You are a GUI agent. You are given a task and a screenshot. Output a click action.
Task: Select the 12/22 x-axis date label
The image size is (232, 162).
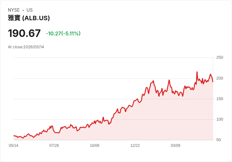pos(135,145)
